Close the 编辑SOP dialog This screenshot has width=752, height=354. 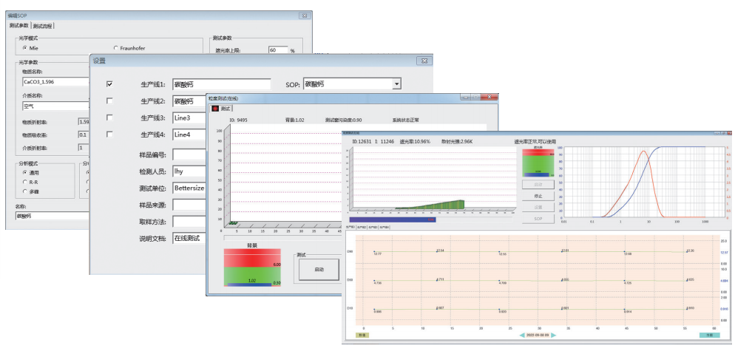(304, 16)
